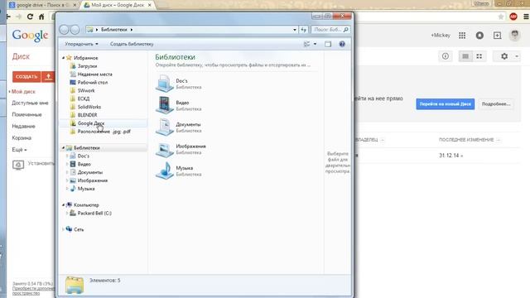Screen dimensions: 530x298
Task: Open the Музыка library icon in main pane
Action: [x=164, y=171]
